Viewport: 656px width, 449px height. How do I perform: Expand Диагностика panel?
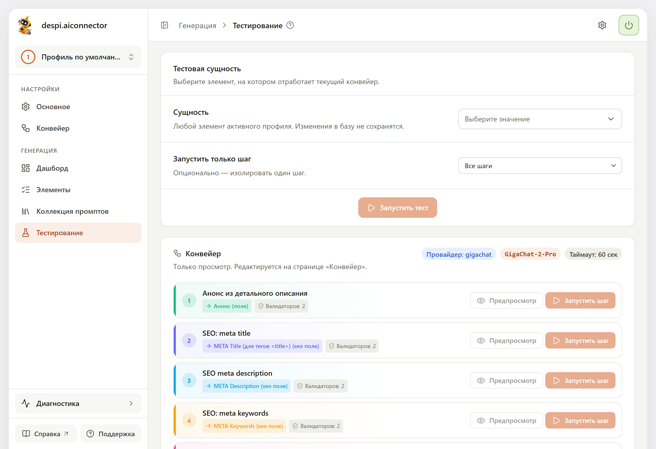[x=78, y=403]
